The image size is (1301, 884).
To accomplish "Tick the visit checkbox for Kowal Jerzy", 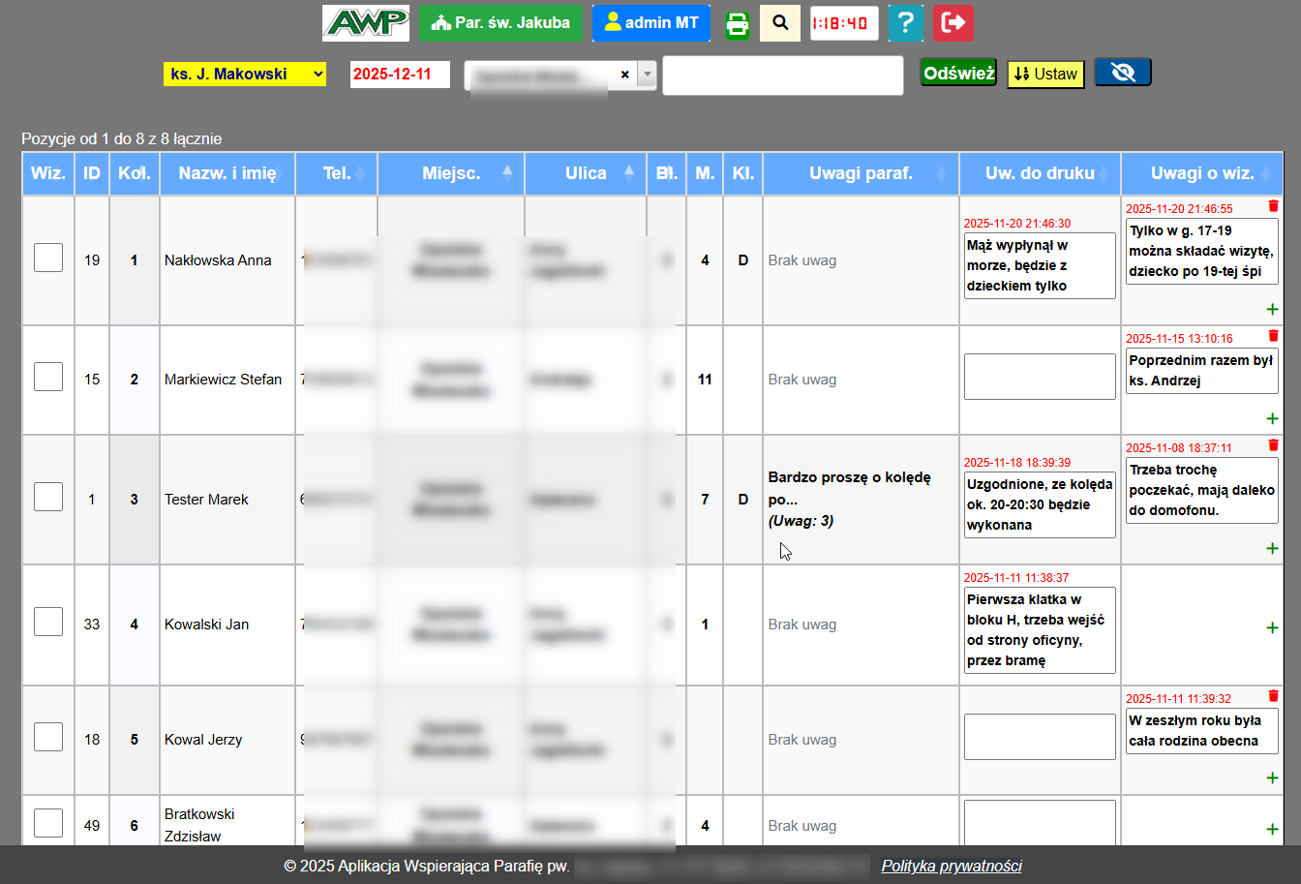I will tap(48, 738).
